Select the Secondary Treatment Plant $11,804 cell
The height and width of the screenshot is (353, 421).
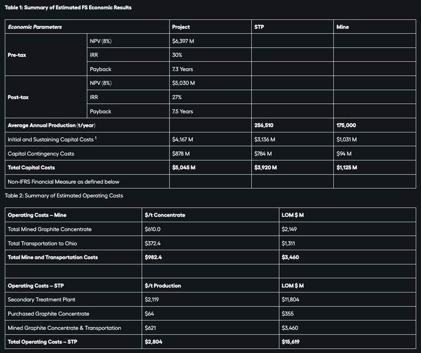coord(292,299)
